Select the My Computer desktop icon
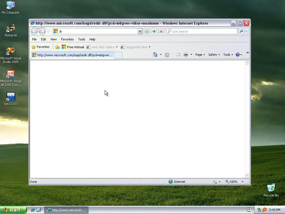 point(11,8)
